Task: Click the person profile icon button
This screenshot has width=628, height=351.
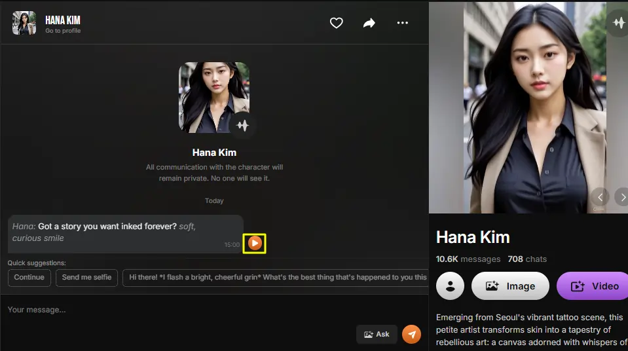Action: (x=450, y=286)
